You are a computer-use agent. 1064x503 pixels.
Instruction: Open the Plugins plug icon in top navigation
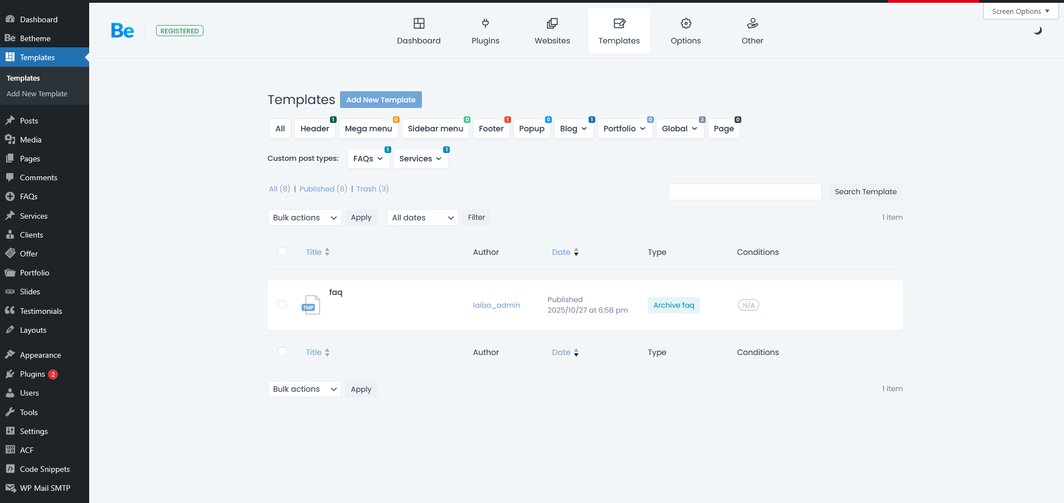[485, 23]
